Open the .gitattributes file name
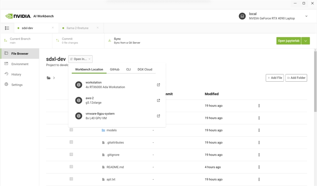This screenshot has height=186, width=317. [115, 143]
